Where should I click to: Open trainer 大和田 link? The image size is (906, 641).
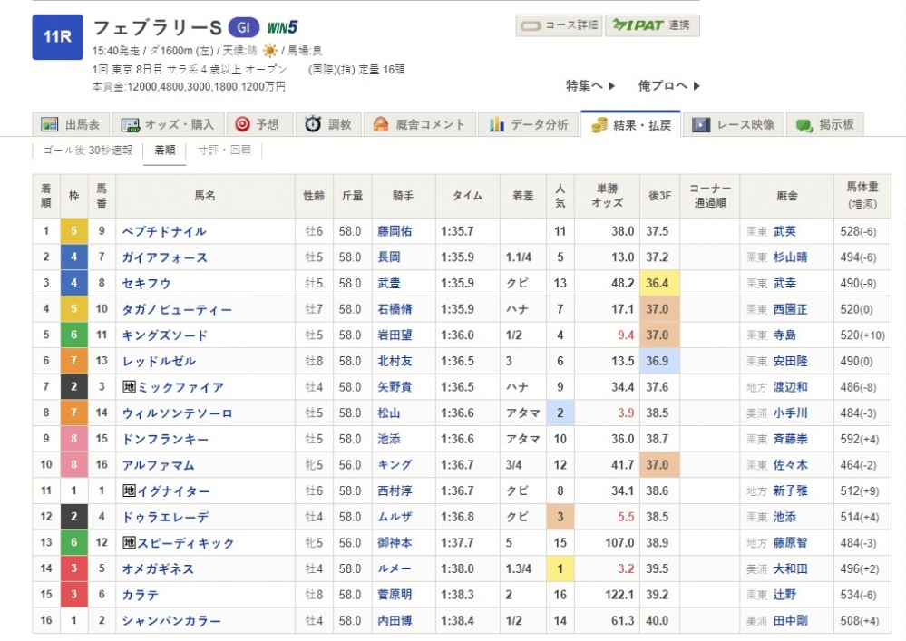coord(791,568)
